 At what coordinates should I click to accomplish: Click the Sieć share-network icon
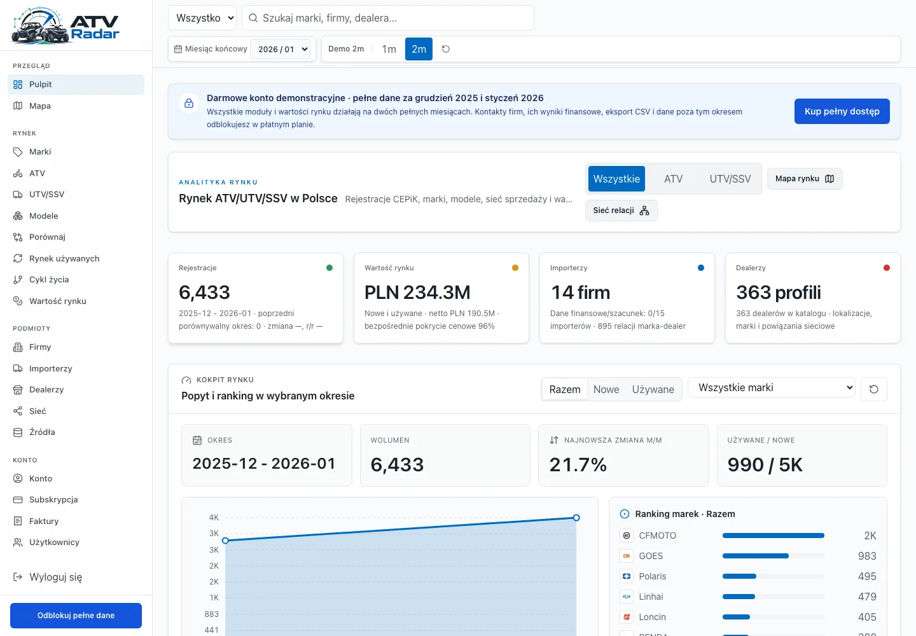[18, 411]
